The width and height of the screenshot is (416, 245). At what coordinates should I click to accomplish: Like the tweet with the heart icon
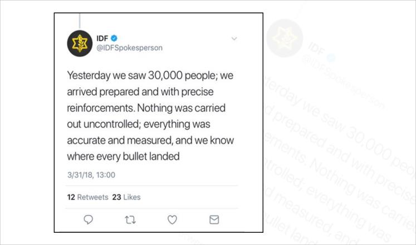tap(172, 219)
